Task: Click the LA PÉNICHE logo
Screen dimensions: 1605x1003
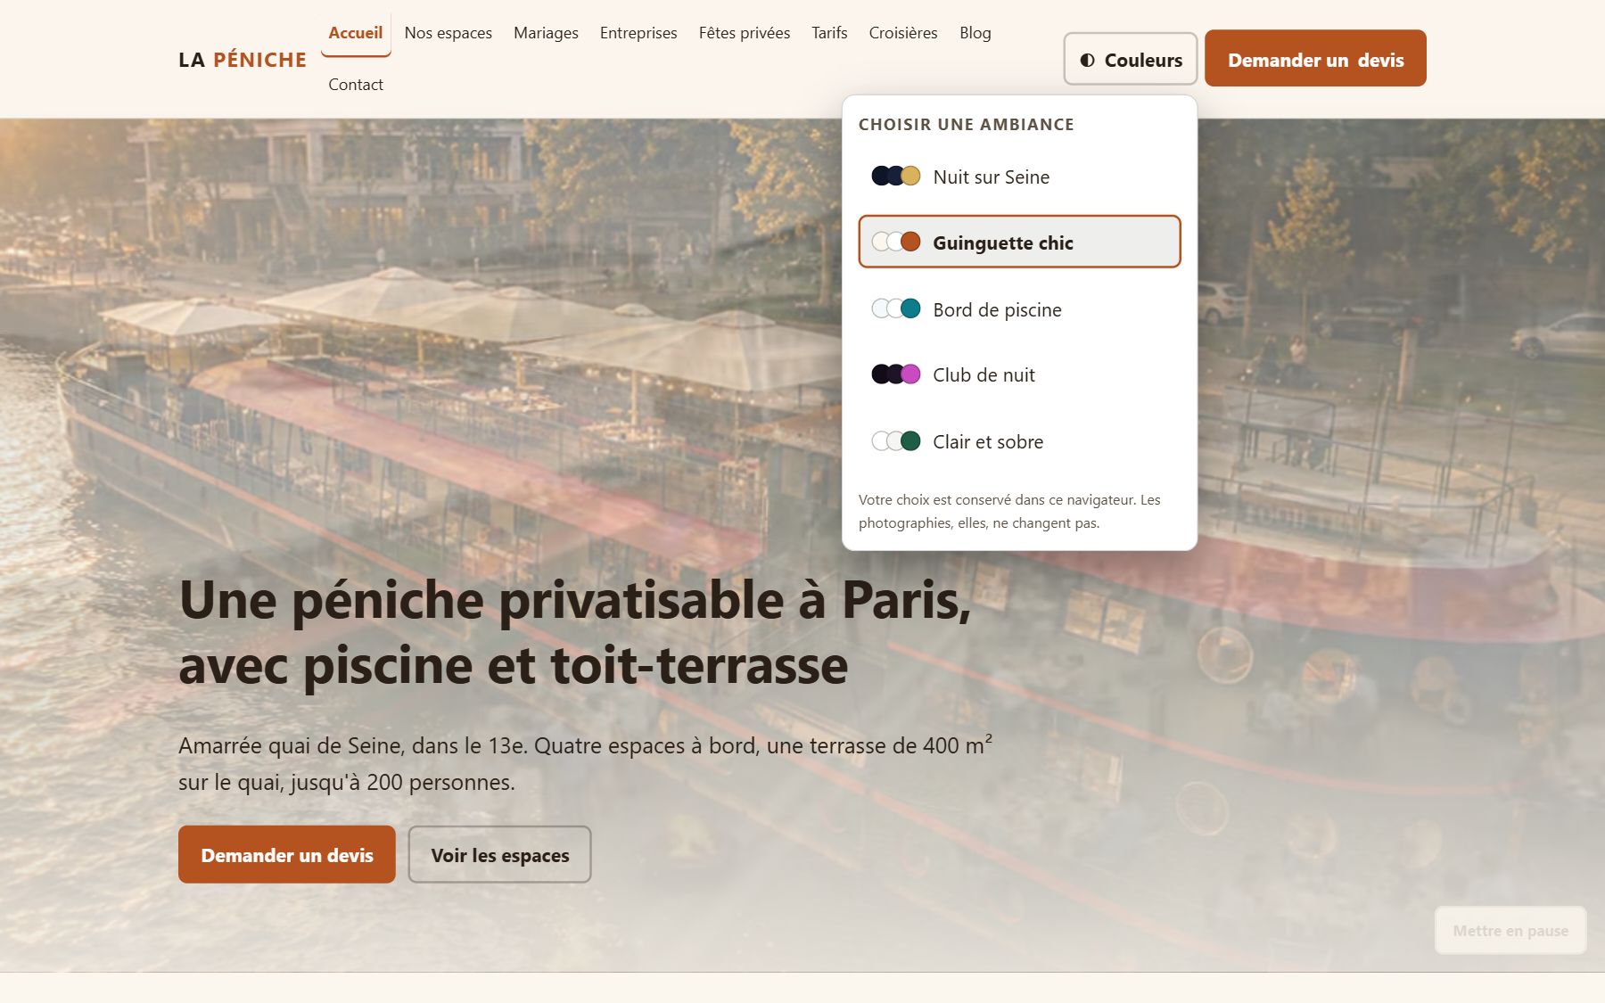Action: (x=243, y=60)
